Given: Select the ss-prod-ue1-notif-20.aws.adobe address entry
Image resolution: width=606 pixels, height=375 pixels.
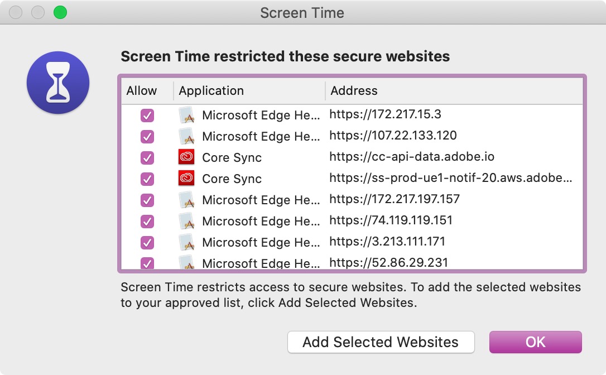Looking at the screenshot, I should click(x=450, y=179).
